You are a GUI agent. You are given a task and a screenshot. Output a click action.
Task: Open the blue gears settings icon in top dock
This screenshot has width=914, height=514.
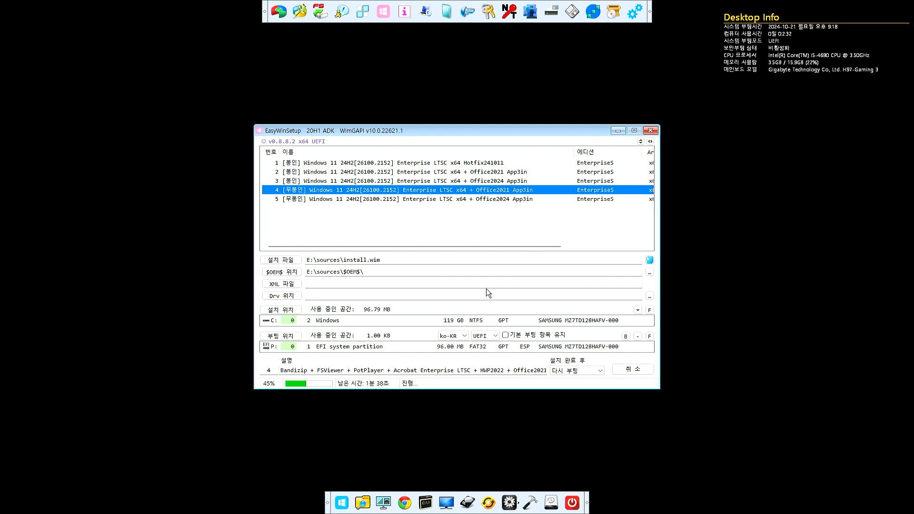pos(635,11)
